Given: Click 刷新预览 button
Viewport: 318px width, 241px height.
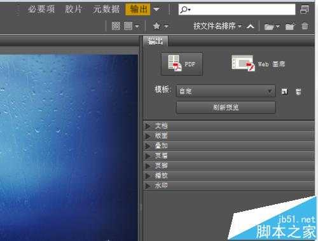Looking at the screenshot, I should [x=226, y=107].
